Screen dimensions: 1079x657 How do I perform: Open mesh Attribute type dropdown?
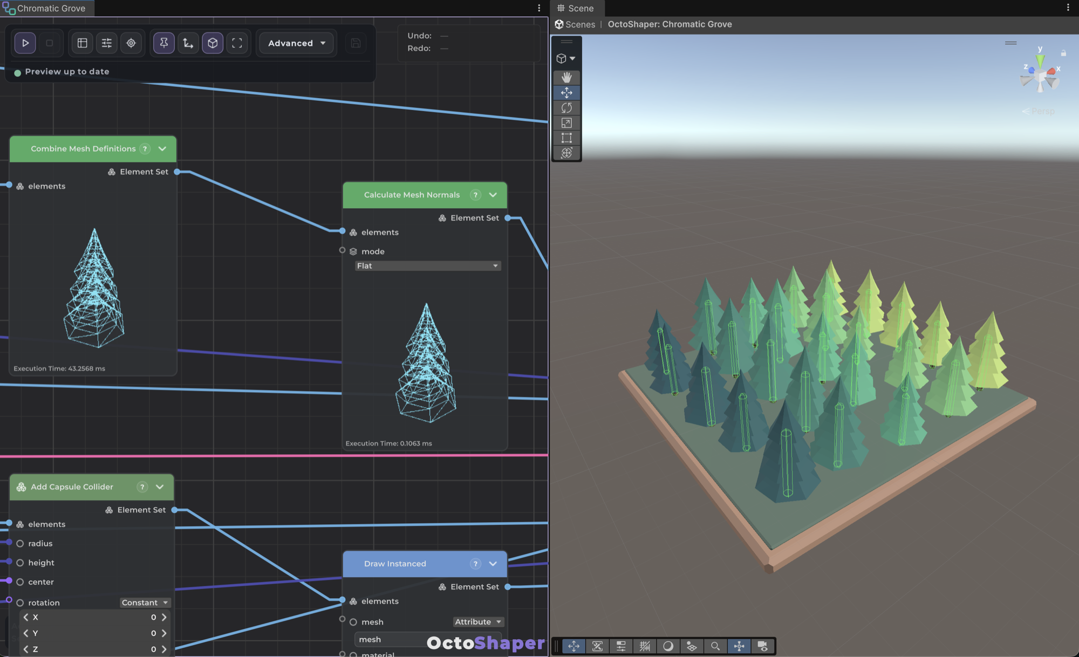coord(479,622)
